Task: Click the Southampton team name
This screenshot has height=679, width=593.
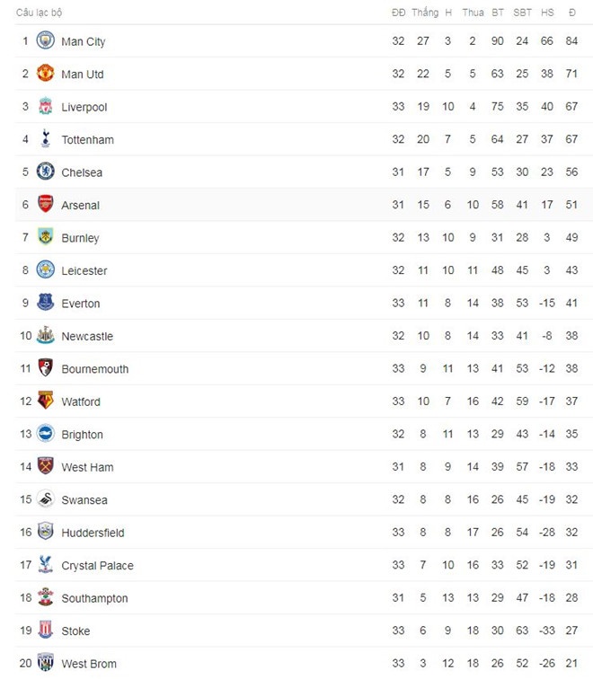Action: point(94,598)
